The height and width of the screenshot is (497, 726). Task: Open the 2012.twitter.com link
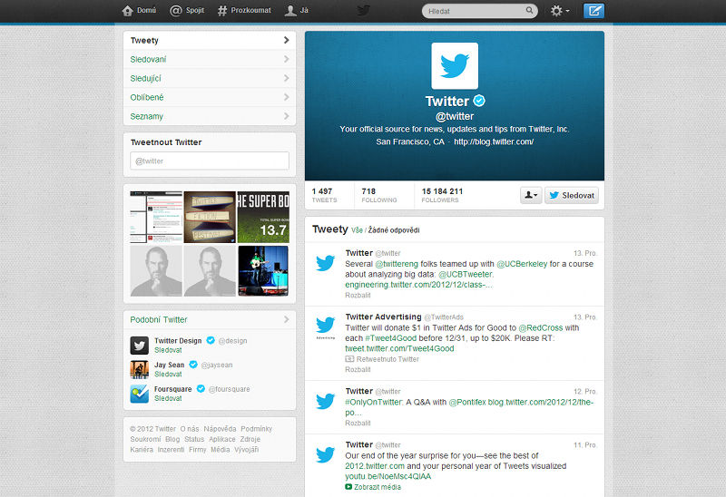[375, 466]
